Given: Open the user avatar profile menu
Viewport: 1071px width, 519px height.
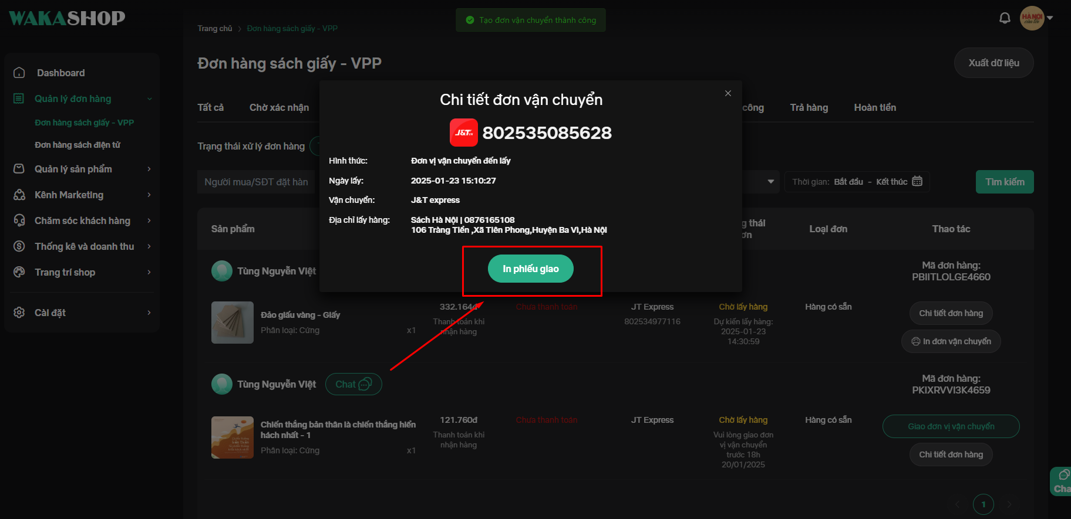Looking at the screenshot, I should coord(1032,18).
